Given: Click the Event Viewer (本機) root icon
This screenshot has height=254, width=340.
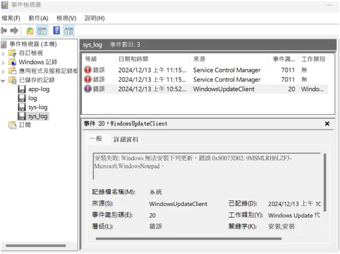Looking at the screenshot, I should point(4,45).
